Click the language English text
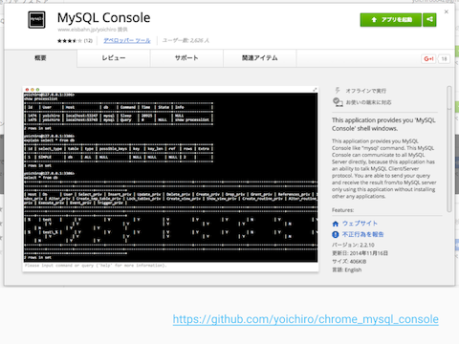This screenshot has width=459, height=344. pos(347,269)
